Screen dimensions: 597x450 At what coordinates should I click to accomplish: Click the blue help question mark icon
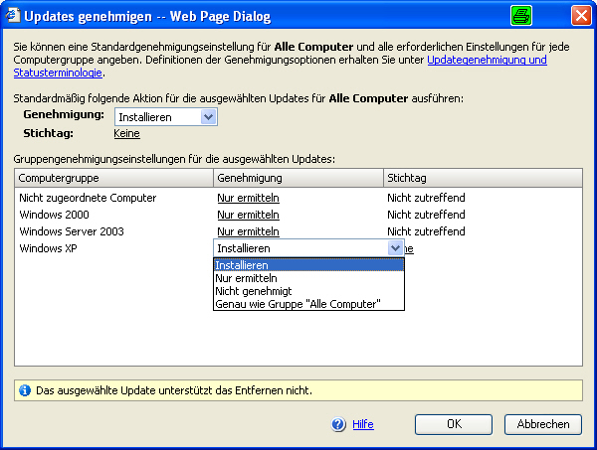tap(338, 424)
